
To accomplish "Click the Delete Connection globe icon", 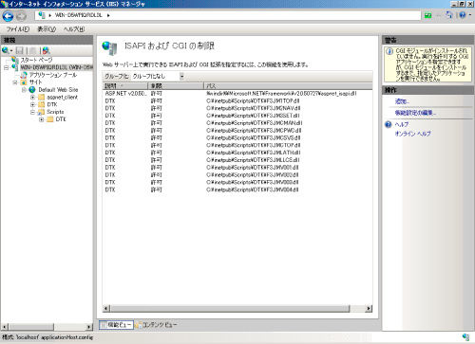I will point(47,50).
